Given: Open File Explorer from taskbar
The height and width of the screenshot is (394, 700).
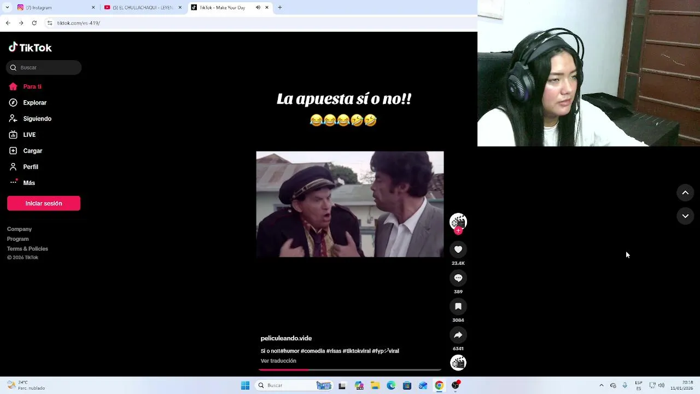Looking at the screenshot, I should pyautogui.click(x=375, y=385).
